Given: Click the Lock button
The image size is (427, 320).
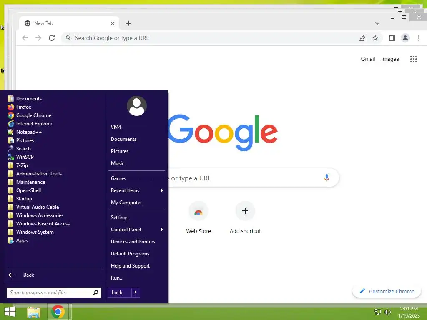Looking at the screenshot, I should (120, 292).
